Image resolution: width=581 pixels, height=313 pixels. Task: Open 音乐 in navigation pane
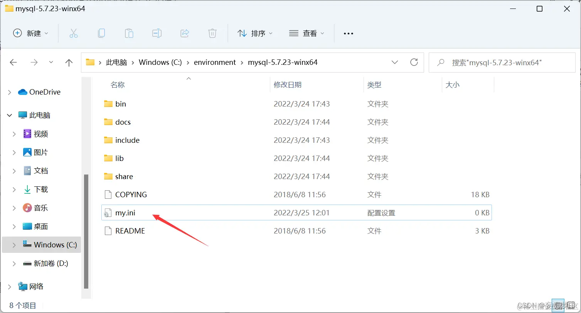35,208
